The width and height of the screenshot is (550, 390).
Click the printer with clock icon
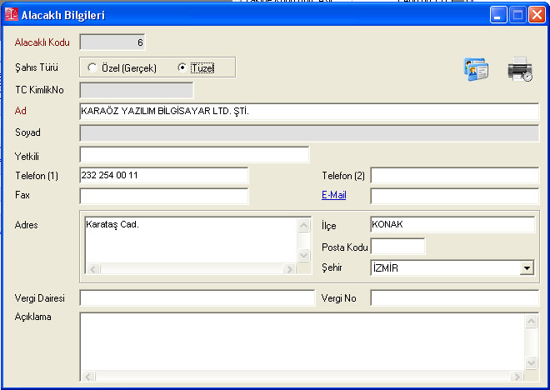click(x=520, y=69)
